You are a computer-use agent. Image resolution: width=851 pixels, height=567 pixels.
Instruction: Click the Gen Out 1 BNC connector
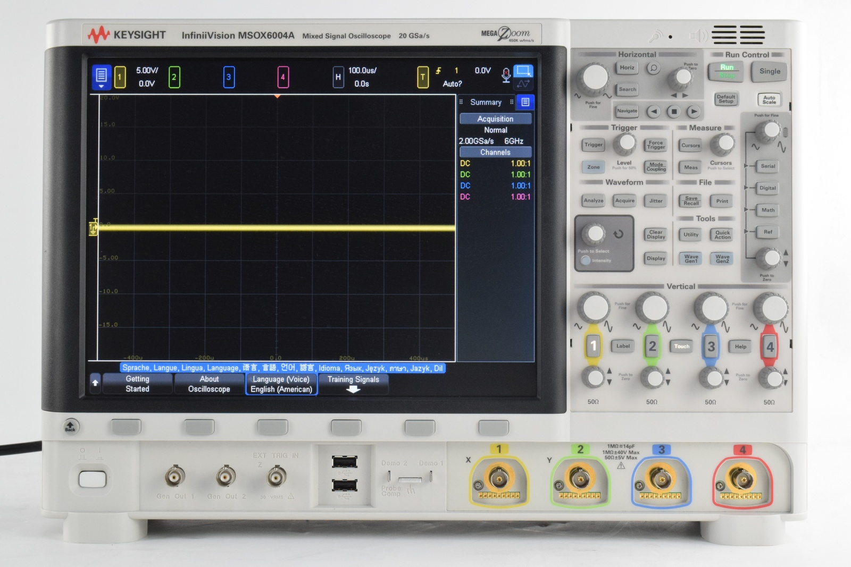(x=174, y=476)
